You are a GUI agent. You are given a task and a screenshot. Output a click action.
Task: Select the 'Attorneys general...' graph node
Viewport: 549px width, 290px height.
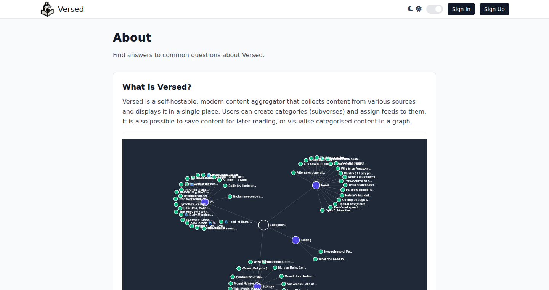click(294, 173)
